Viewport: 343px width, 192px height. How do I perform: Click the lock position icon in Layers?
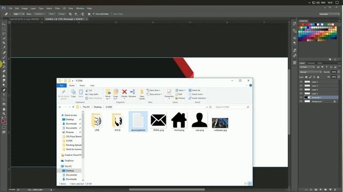click(314, 77)
